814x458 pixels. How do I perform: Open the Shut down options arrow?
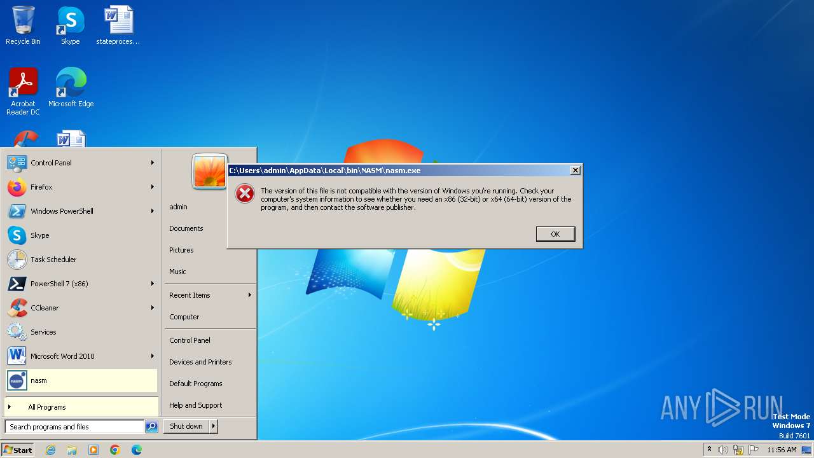(214, 426)
